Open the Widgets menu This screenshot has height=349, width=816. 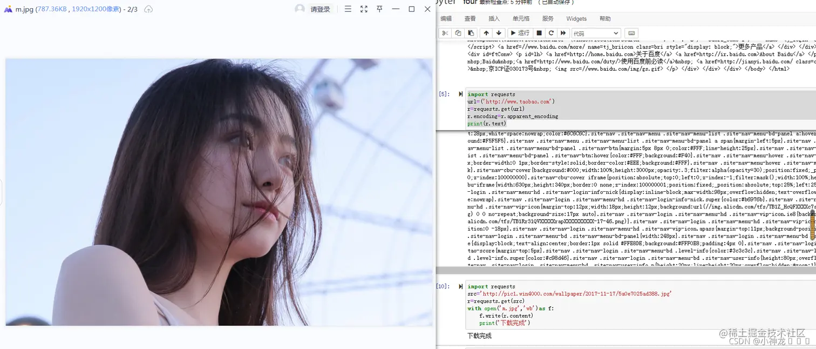[576, 18]
